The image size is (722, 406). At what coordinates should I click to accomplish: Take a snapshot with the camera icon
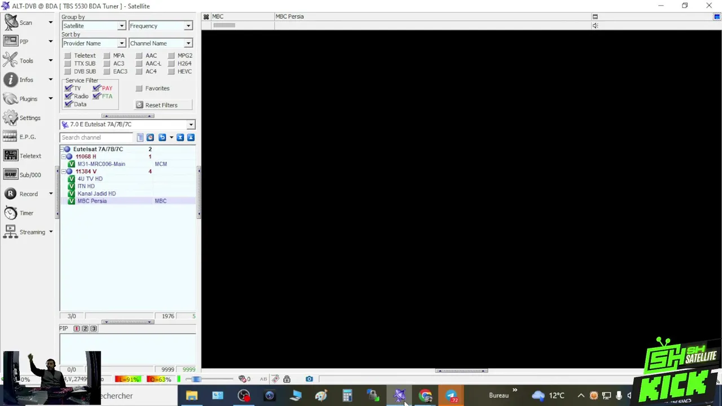(x=309, y=379)
